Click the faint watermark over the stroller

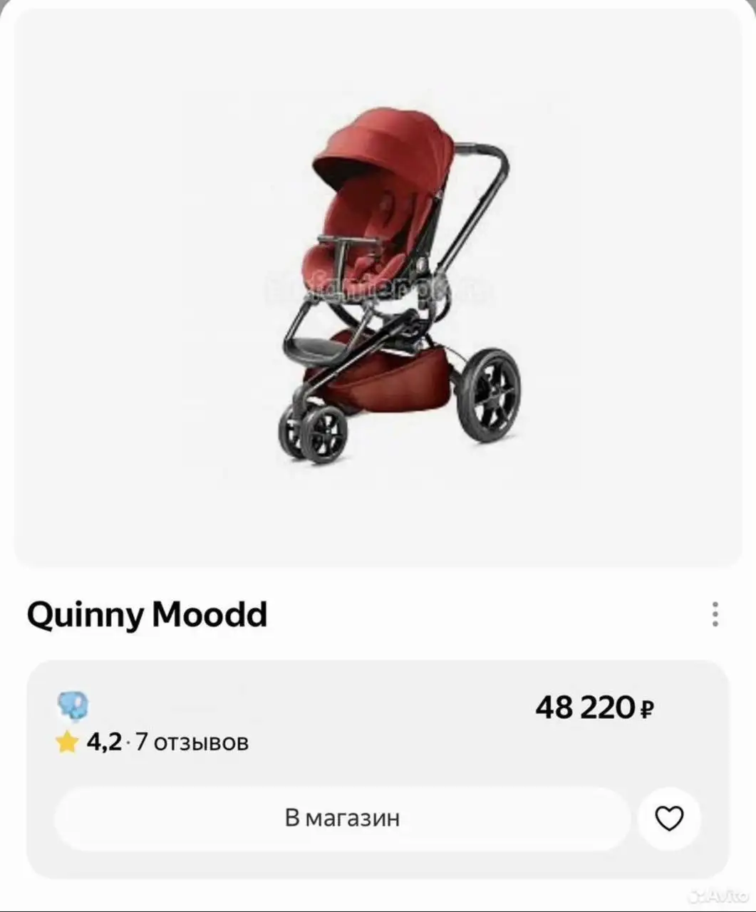pyautogui.click(x=378, y=290)
